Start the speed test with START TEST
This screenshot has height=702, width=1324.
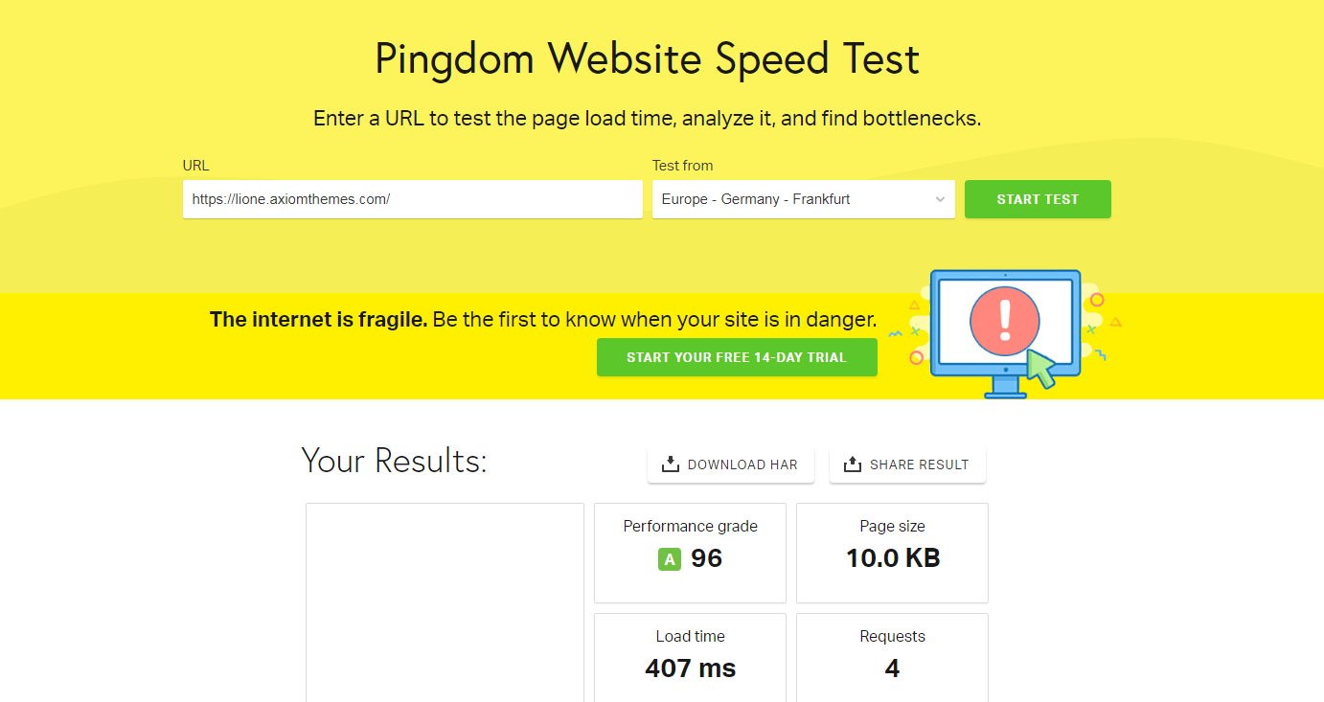1038,199
